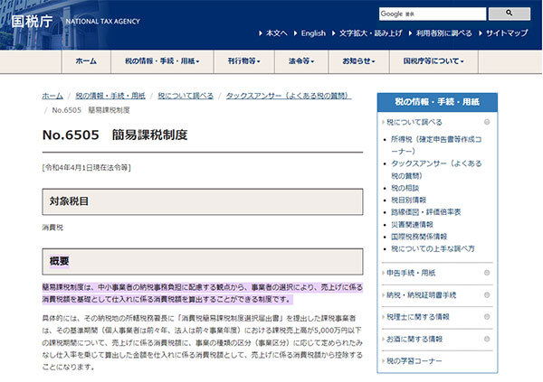Expand the お酒に関する情報 sidebar section
Screen dimensions: 543x382
click(487, 339)
